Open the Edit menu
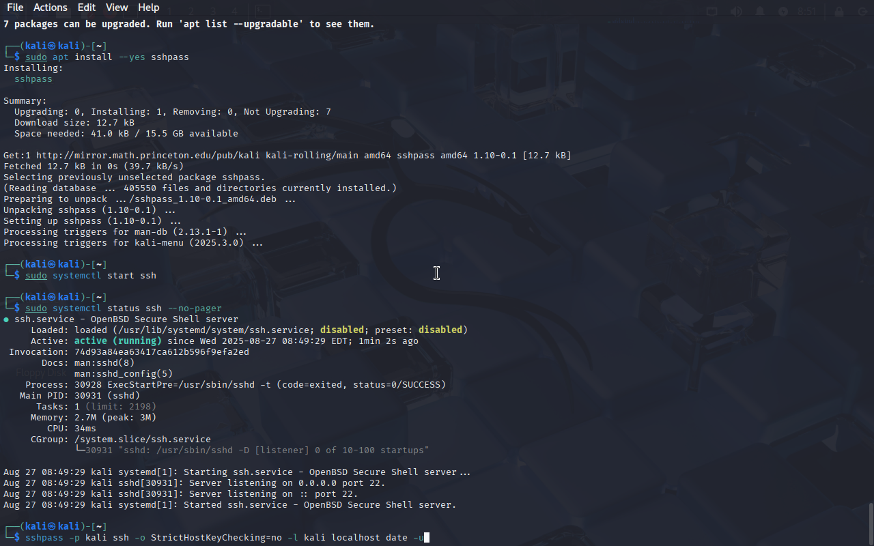The height and width of the screenshot is (546, 874). pos(87,8)
